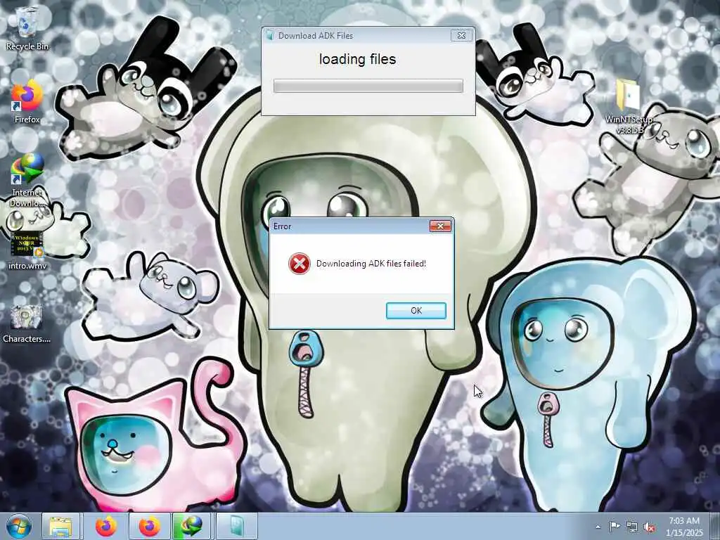
Task: Select the intro.wmv video file icon
Action: tap(27, 250)
